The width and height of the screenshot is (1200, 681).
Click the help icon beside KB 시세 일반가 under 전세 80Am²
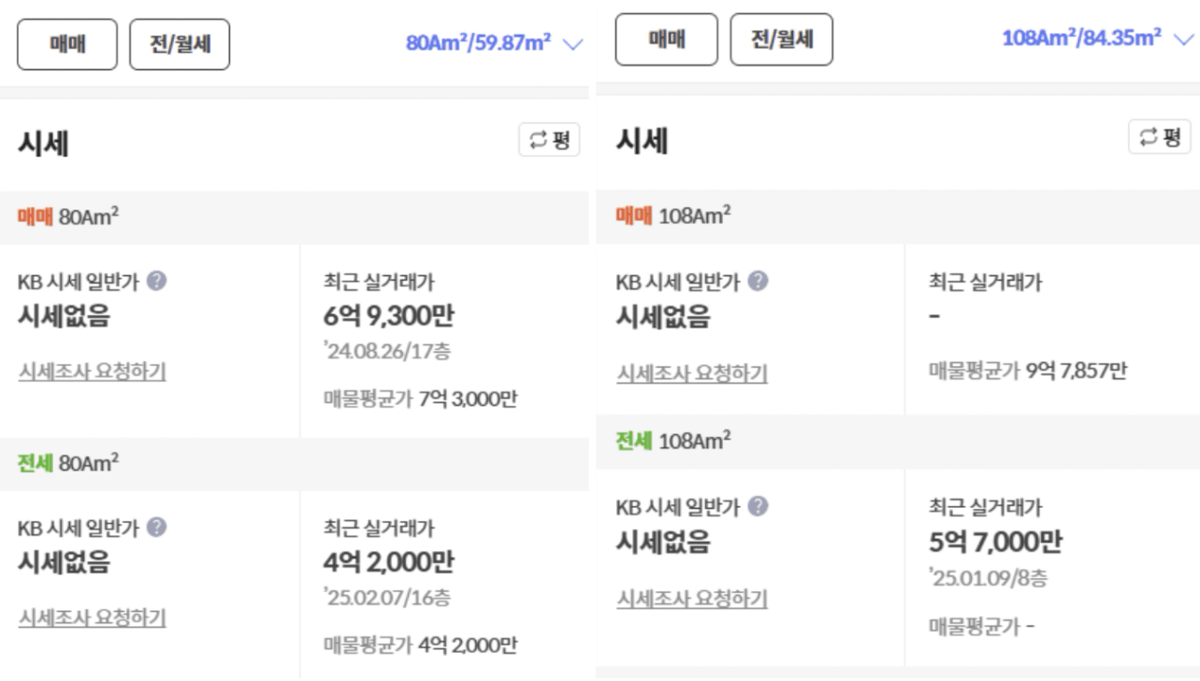click(157, 528)
